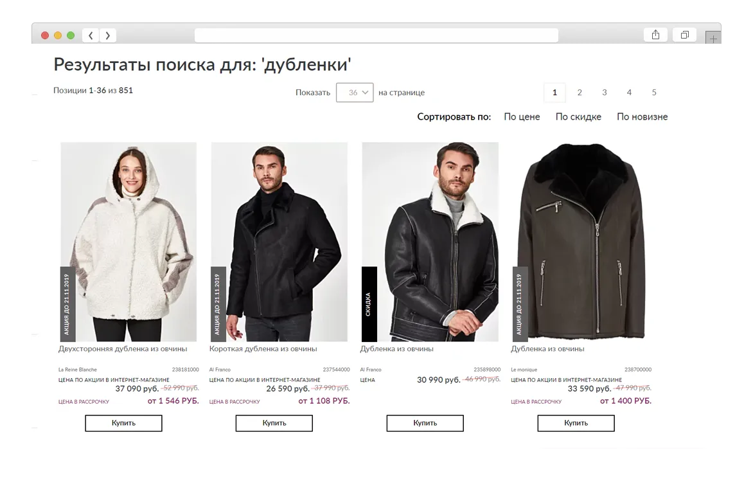Click the АКЦИЯ badge on Le monique coat
This screenshot has height=481, width=753.
[520, 304]
